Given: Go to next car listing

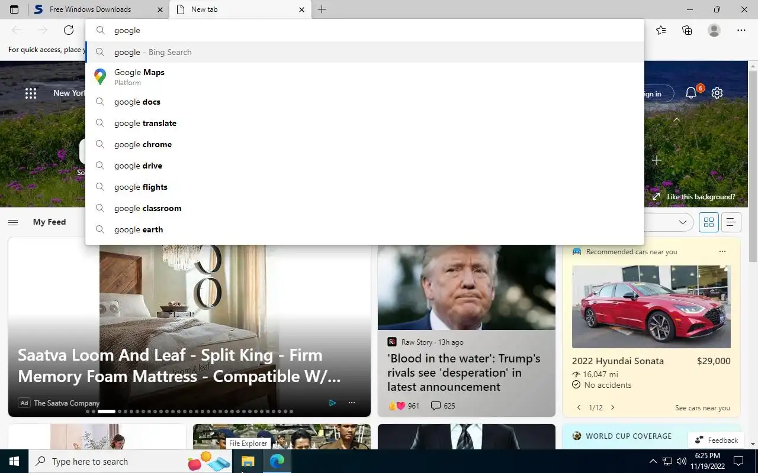Looking at the screenshot, I should click(613, 408).
